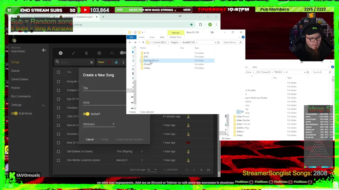Collapse sidebar with the back arrow icon
This screenshot has height=190, width=339.
[x=44, y=50]
